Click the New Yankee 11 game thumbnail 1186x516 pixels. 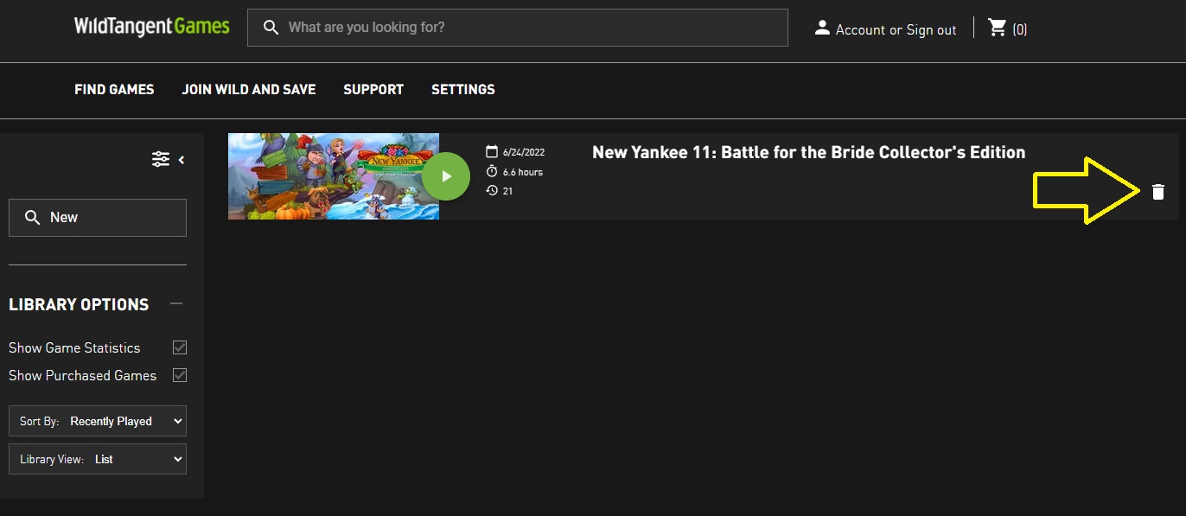(x=334, y=176)
